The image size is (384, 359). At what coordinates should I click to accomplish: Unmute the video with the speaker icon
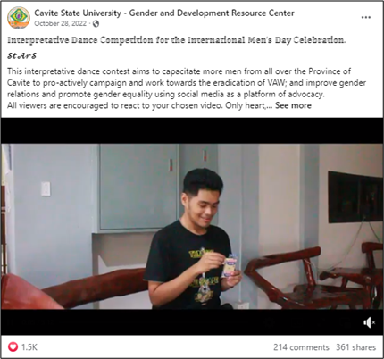pyautogui.click(x=369, y=322)
